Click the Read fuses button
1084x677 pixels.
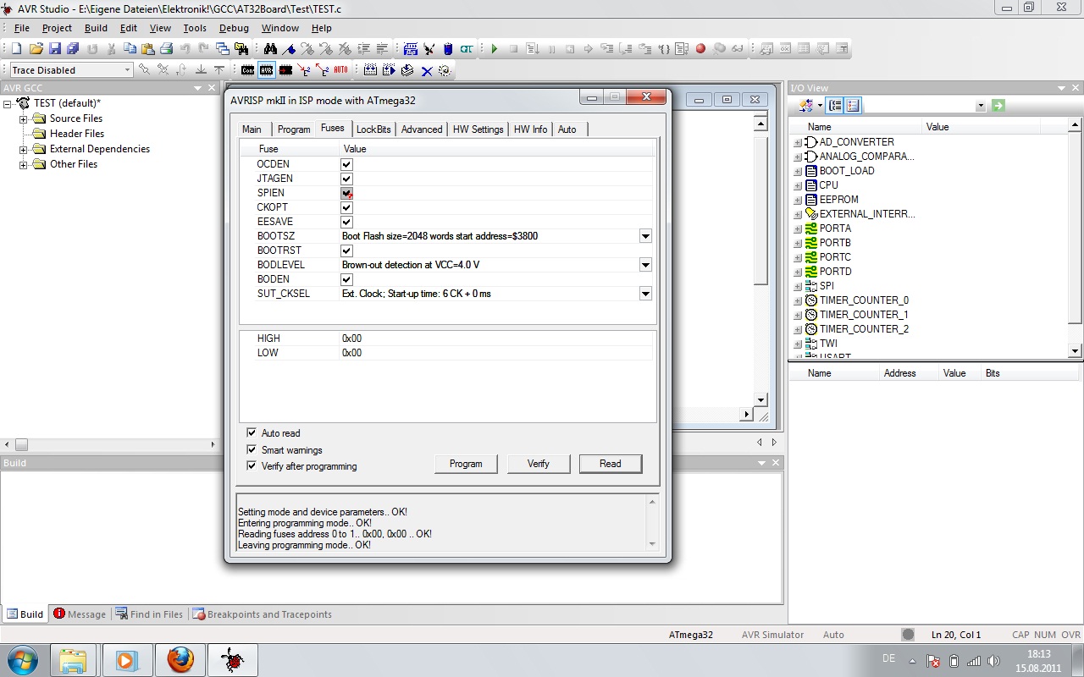[x=610, y=464]
